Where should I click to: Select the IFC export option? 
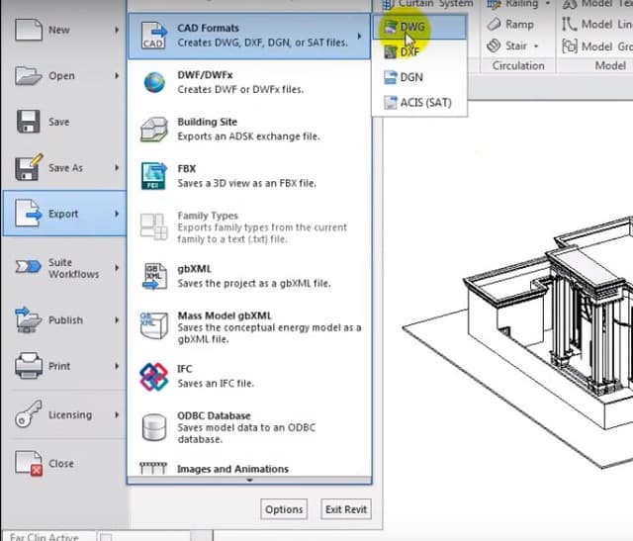click(x=249, y=376)
